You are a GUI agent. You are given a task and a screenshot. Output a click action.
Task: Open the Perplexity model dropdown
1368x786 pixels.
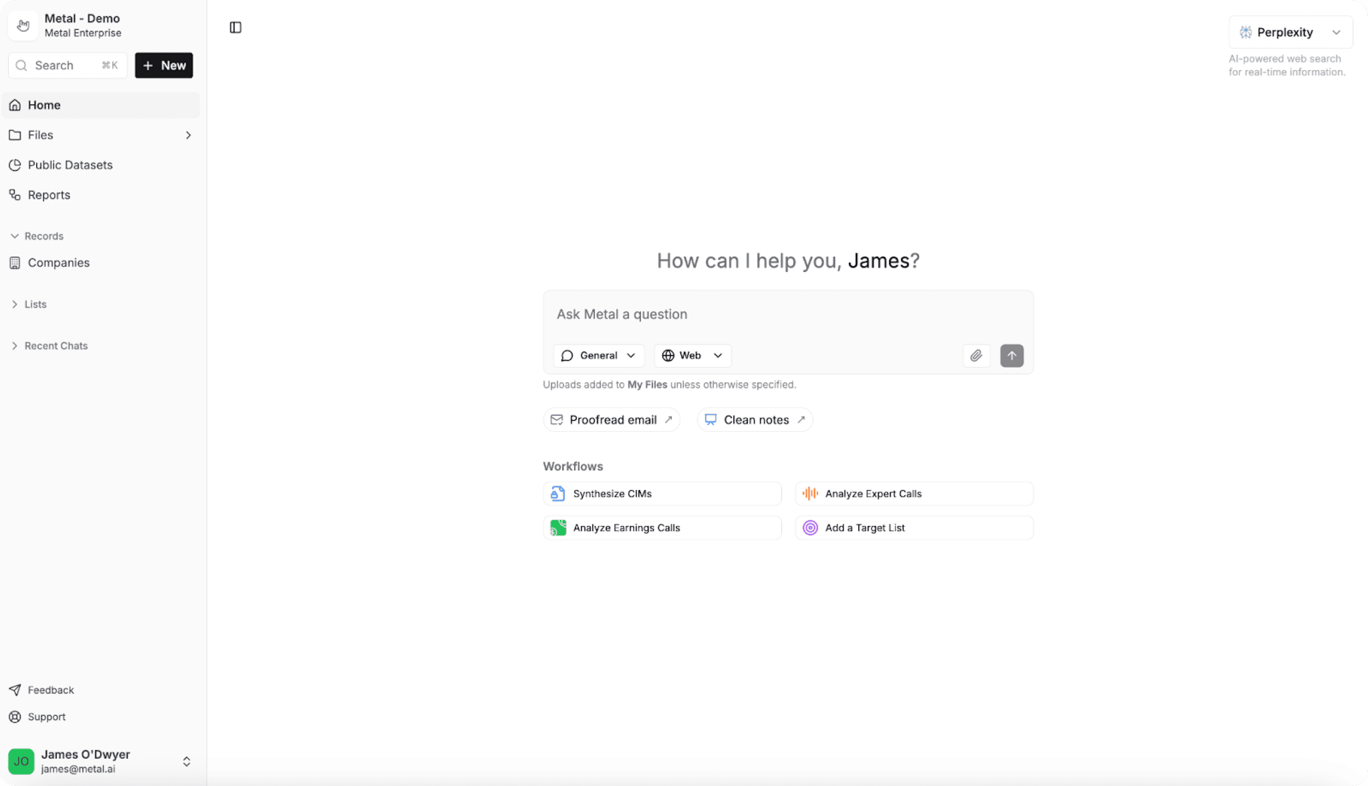click(x=1290, y=33)
